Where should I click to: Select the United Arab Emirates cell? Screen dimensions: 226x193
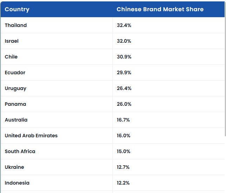click(x=31, y=136)
